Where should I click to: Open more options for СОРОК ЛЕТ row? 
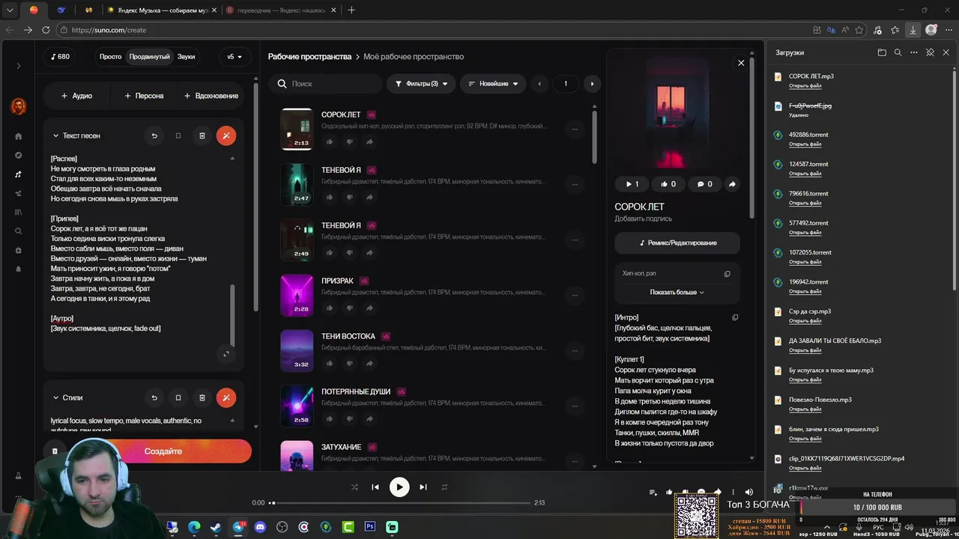tap(575, 129)
